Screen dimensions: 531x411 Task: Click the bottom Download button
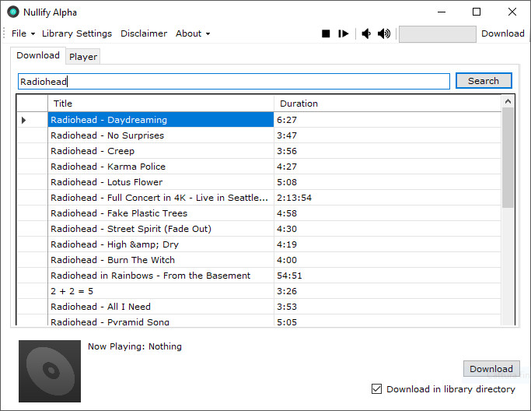pyautogui.click(x=491, y=369)
